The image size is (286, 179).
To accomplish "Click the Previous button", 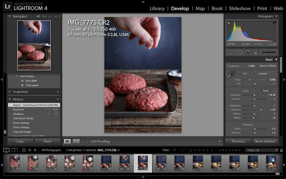I will pyautogui.click(x=238, y=142).
